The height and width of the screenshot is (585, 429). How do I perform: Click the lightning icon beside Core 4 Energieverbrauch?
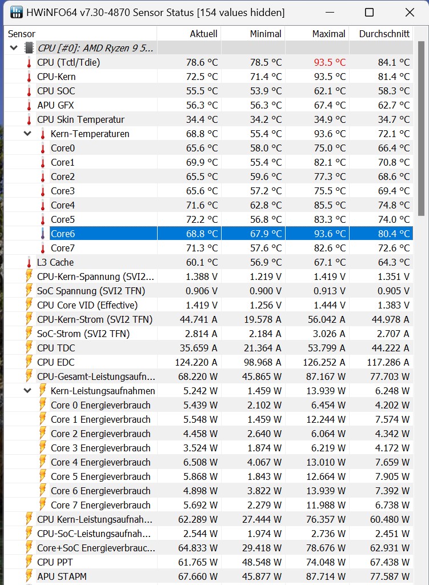pyautogui.click(x=42, y=462)
